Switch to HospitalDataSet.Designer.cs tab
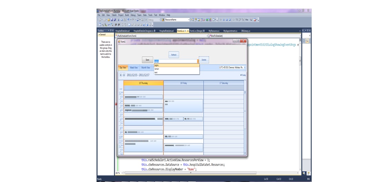Screen dimensions: 392x182 pos(144,31)
